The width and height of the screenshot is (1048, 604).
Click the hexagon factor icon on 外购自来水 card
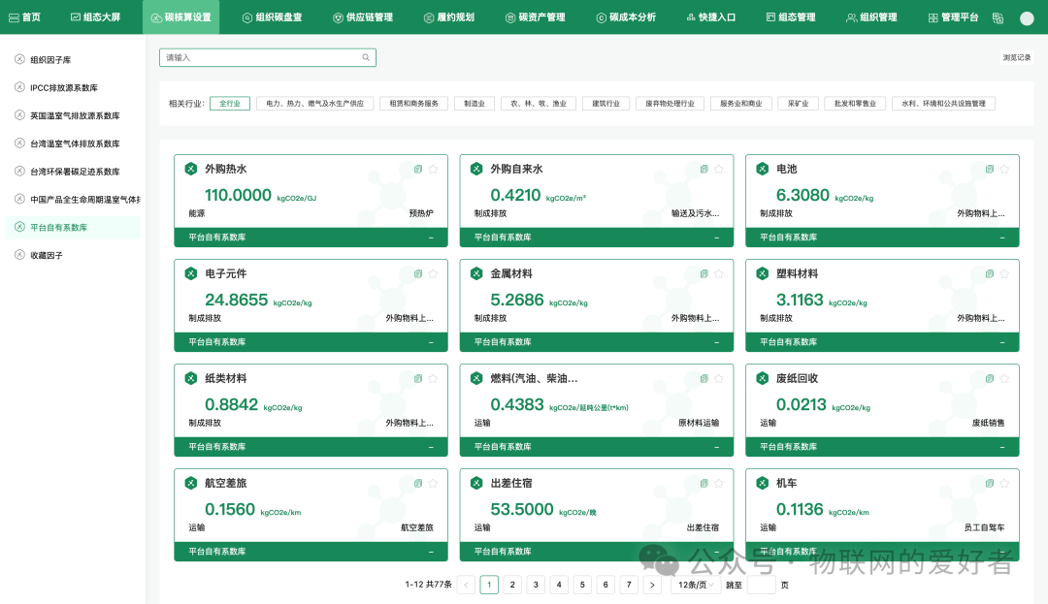tap(476, 169)
